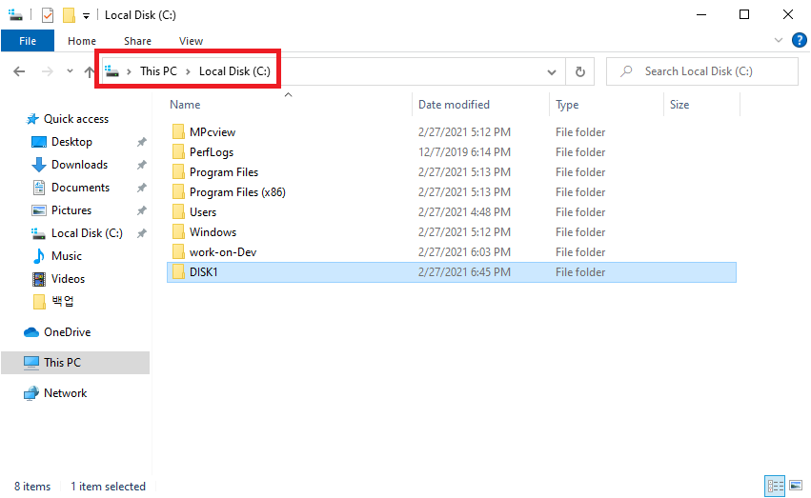Open the File menu

[28, 41]
